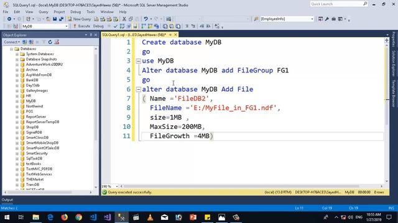Select the AdventureWorks2008R2 database

(44, 64)
